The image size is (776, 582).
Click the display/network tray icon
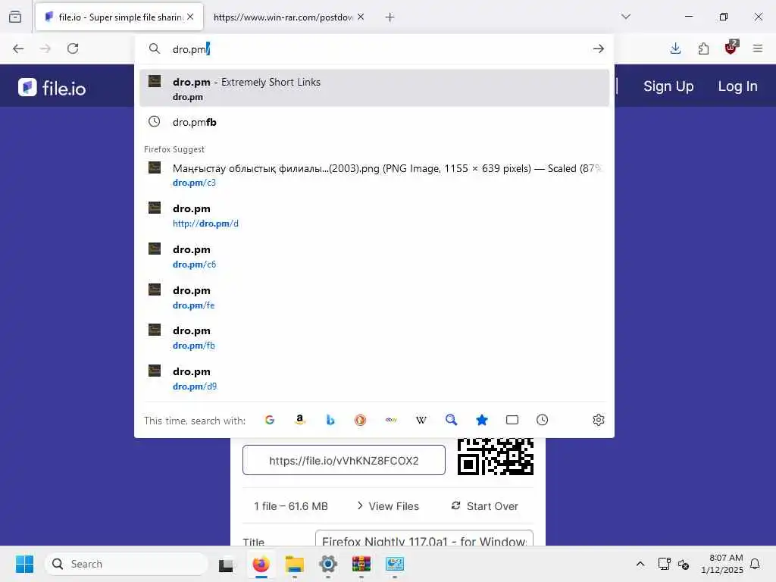664,564
